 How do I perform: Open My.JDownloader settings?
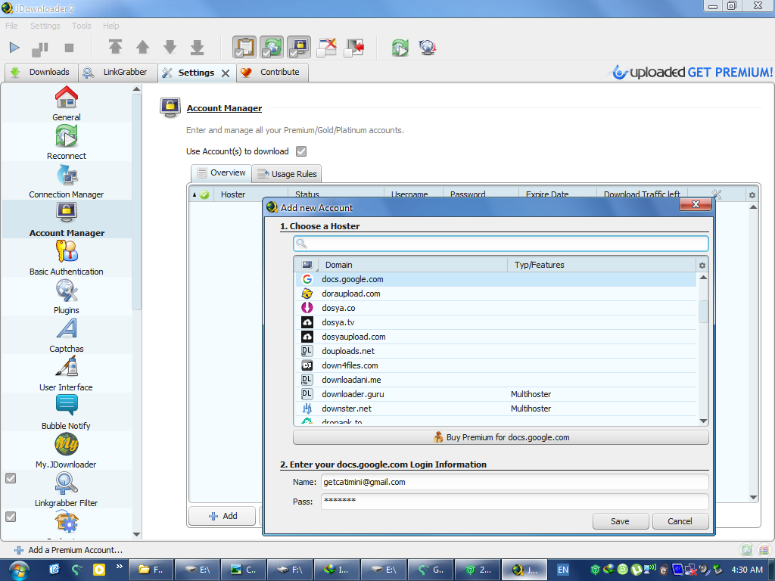67,451
